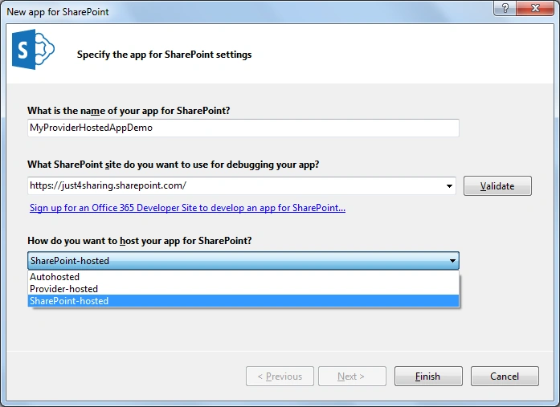This screenshot has height=407, width=560.
Task: Open the Office 365 Developer Site sign-up link
Action: [187, 208]
